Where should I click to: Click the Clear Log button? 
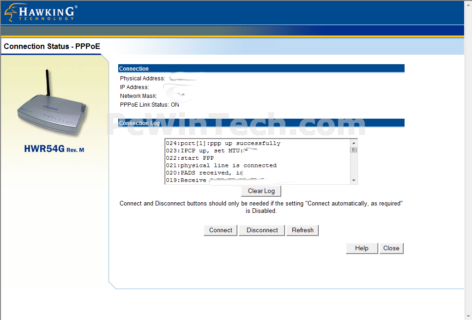261,191
